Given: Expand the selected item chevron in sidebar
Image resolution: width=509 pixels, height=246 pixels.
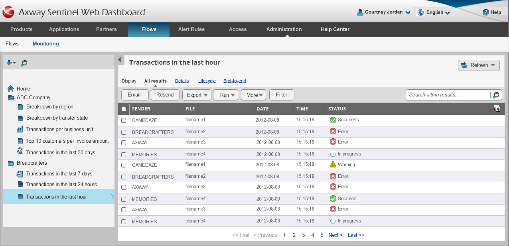Looking at the screenshot, I should pyautogui.click(x=112, y=197).
